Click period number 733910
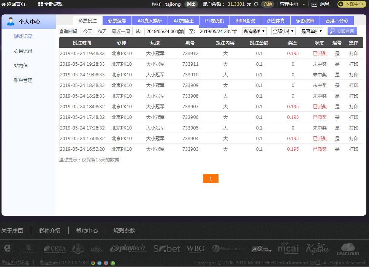 tap(190, 75)
